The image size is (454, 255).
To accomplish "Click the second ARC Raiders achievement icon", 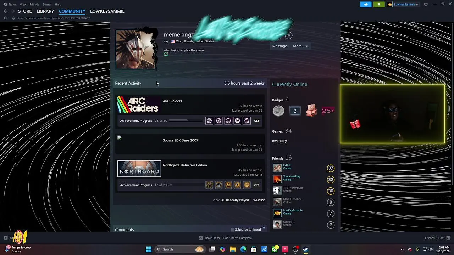I will tap(219, 121).
